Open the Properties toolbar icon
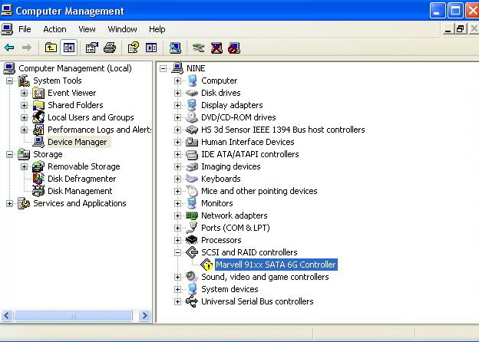 click(x=91, y=48)
